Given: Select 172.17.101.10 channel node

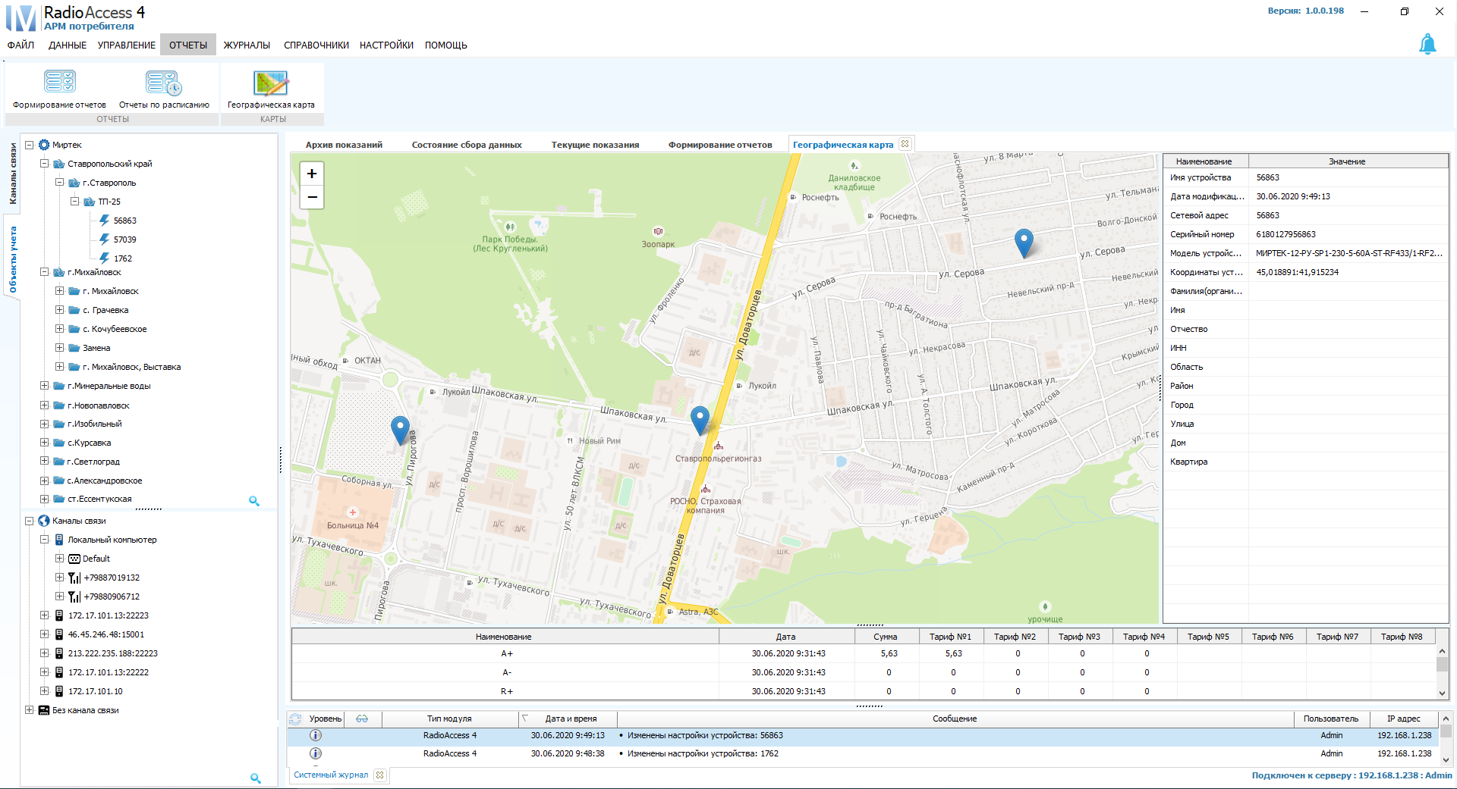Looking at the screenshot, I should pos(95,691).
